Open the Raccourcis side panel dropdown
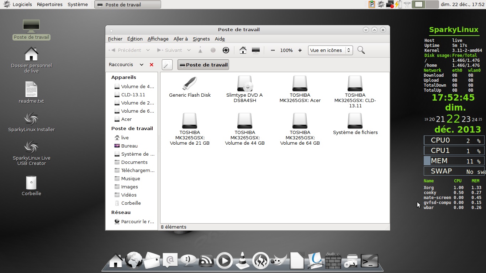Image resolution: width=486 pixels, height=273 pixels. (x=142, y=65)
